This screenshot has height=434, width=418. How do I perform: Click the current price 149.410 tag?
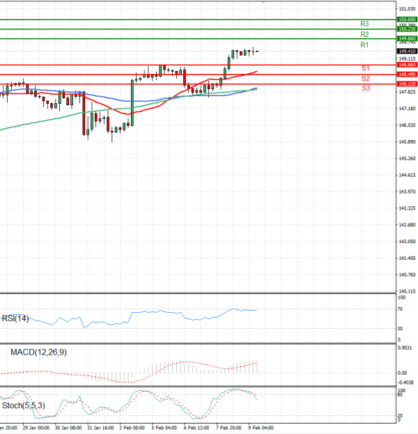pos(407,52)
